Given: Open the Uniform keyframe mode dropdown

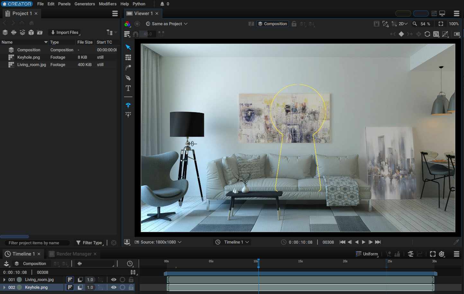Looking at the screenshot, I should pos(367,254).
